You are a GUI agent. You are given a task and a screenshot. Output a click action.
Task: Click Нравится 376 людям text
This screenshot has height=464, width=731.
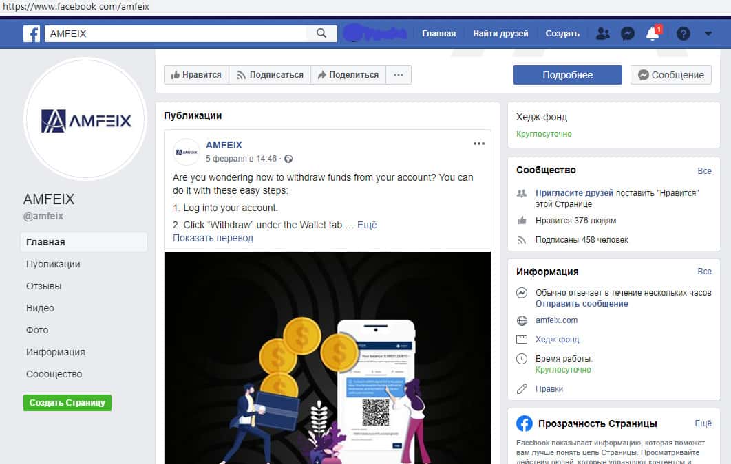point(575,221)
